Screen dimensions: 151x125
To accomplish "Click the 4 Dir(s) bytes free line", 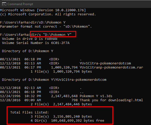I will pyautogui.click(x=67, y=121).
